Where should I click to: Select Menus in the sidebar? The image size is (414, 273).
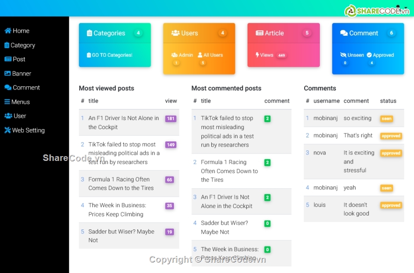click(17, 102)
